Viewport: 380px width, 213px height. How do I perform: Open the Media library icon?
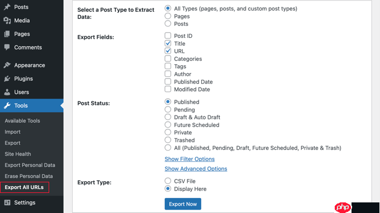click(7, 21)
